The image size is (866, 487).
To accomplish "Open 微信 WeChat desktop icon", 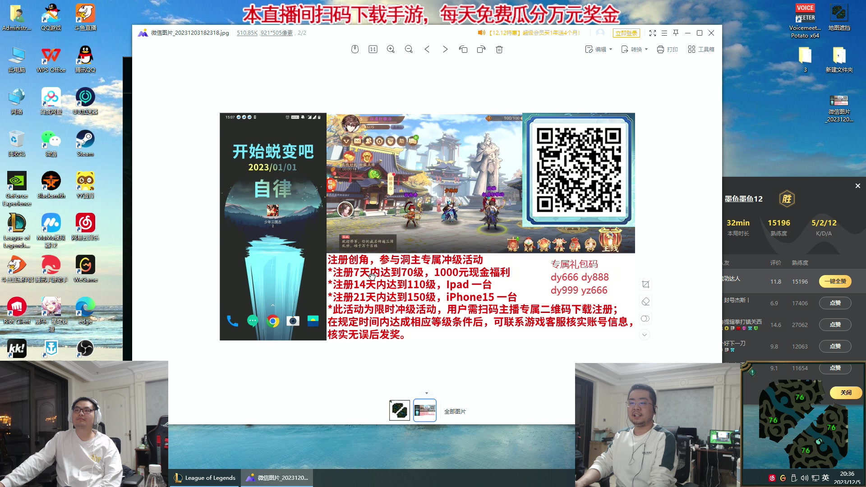I will [x=51, y=143].
